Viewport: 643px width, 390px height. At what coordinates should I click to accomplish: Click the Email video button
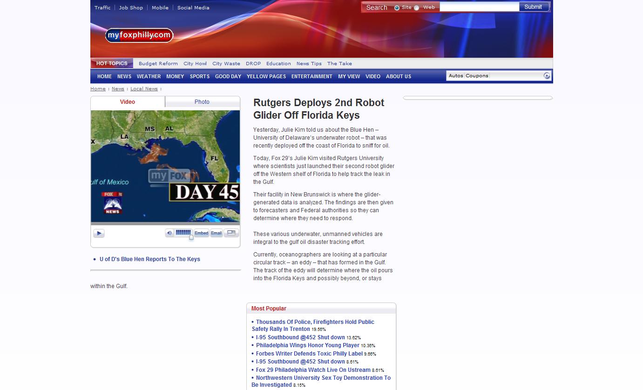tap(217, 233)
